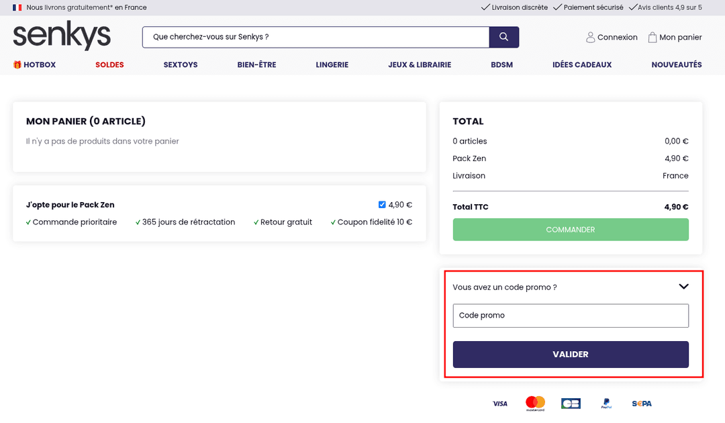Viewport: 725px width, 423px height.
Task: Open the LINGERIE menu
Action: 332,64
